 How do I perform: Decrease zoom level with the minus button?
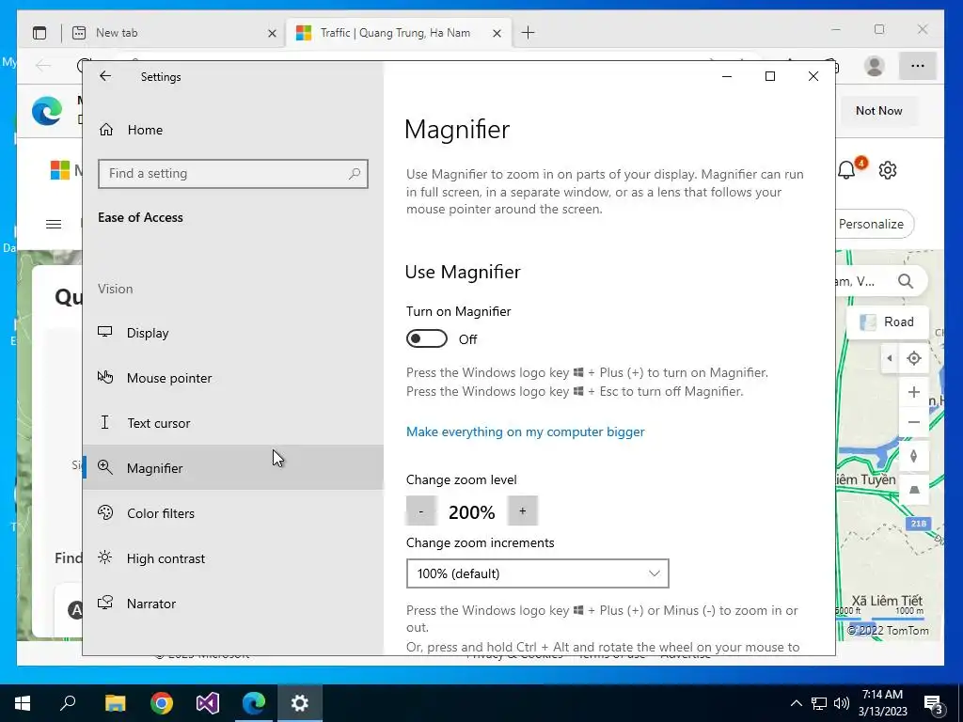click(x=421, y=510)
